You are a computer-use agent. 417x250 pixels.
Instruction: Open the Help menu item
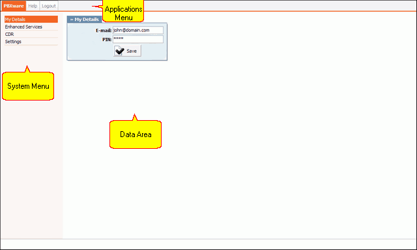coord(33,6)
